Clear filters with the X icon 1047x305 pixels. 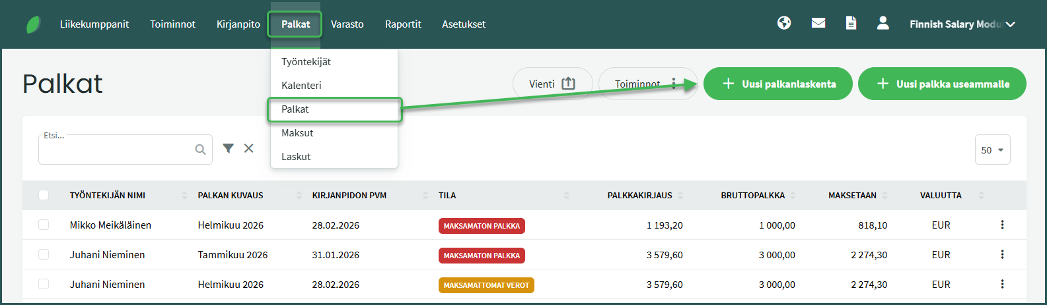click(x=248, y=149)
